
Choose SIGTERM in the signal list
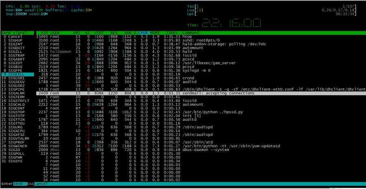(x=17, y=97)
